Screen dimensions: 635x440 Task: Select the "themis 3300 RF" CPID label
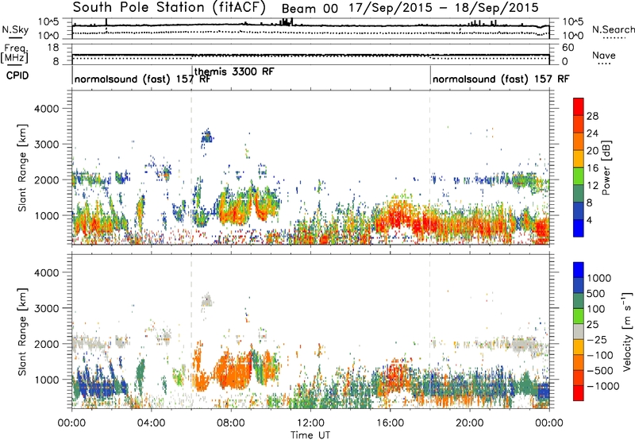[234, 71]
